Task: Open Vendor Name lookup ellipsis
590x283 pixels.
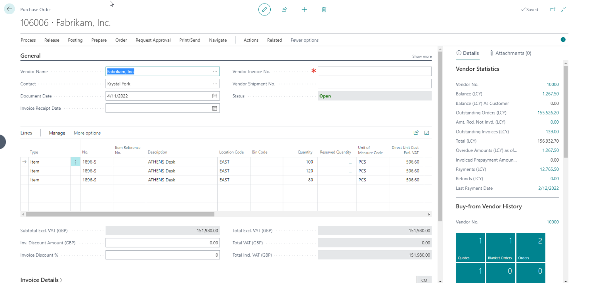Action: (215, 72)
